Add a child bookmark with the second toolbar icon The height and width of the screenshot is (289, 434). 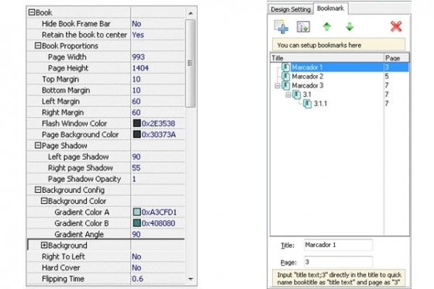coord(303,27)
